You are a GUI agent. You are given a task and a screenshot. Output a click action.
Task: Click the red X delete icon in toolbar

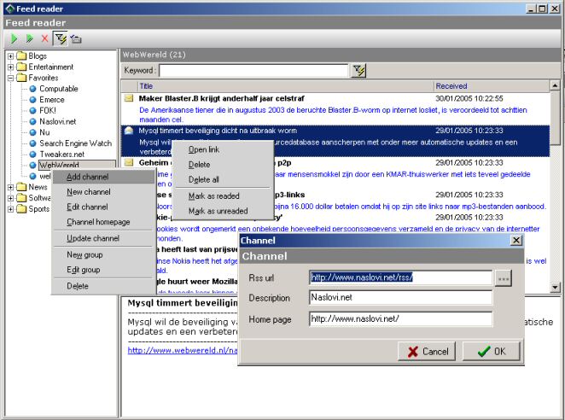(44, 38)
